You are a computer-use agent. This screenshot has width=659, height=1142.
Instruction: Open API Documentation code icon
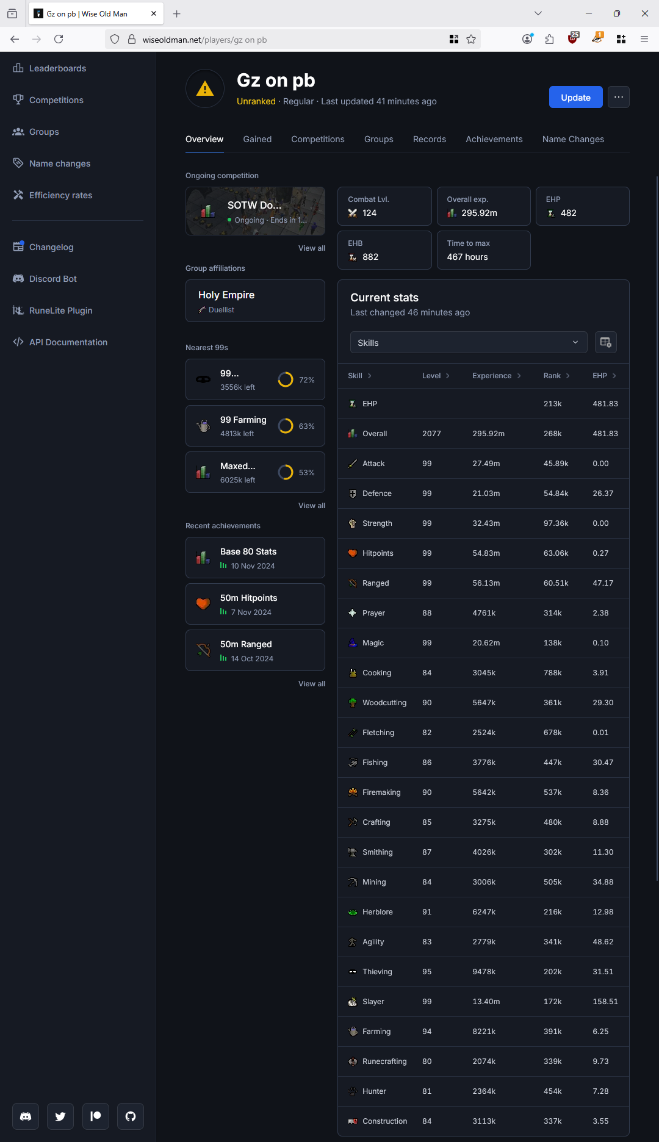(18, 342)
